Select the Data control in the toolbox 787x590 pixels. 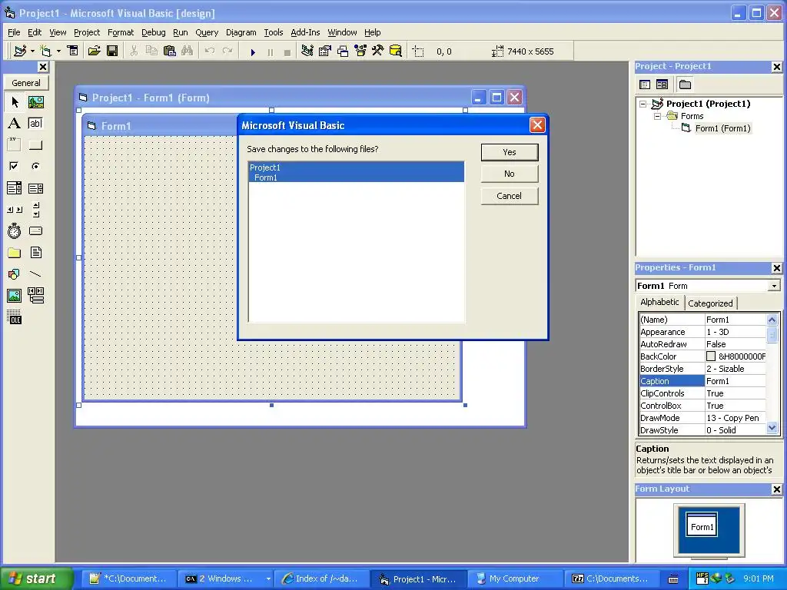35,296
